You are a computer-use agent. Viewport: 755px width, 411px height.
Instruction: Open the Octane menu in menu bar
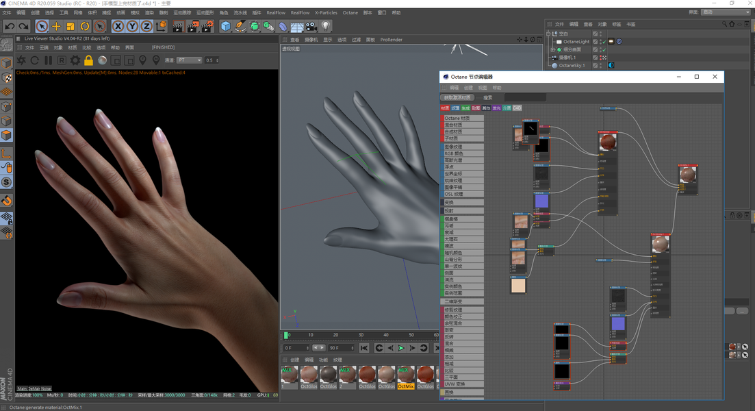(350, 12)
